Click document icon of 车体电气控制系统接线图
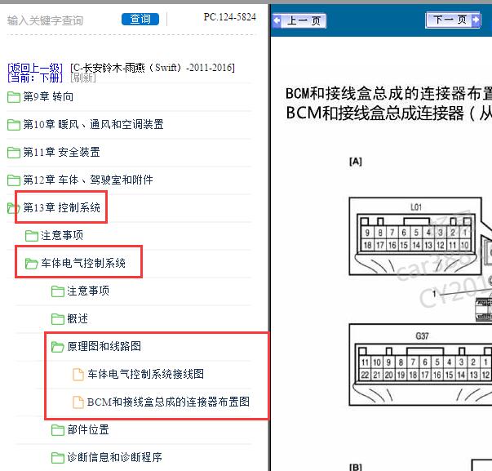The image size is (492, 471). coord(78,375)
